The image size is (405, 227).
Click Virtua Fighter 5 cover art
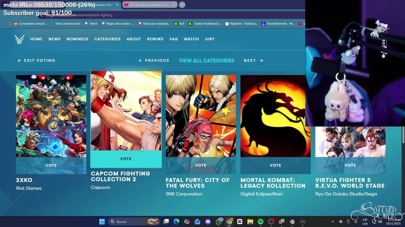pyautogui.click(x=350, y=142)
